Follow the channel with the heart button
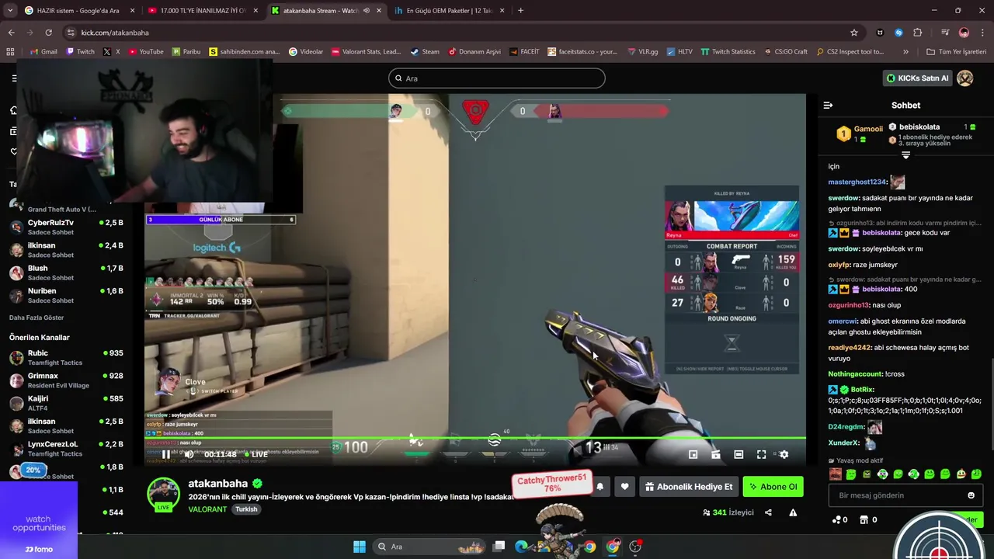This screenshot has width=994, height=559. click(624, 487)
